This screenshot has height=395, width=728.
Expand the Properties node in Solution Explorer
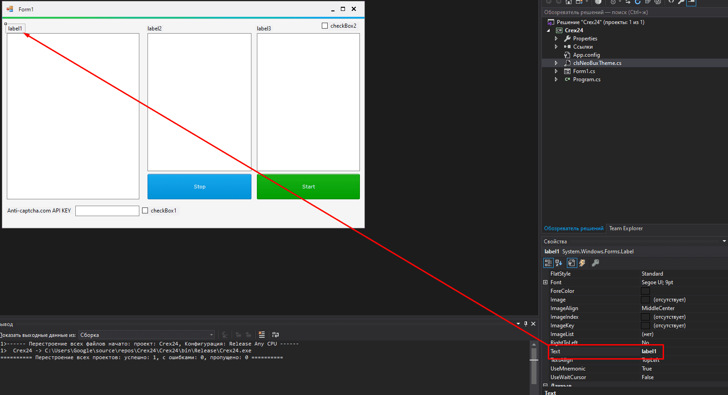556,39
